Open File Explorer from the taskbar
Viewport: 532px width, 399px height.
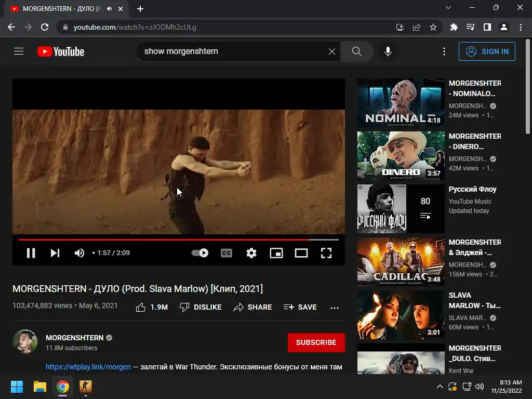tap(39, 387)
